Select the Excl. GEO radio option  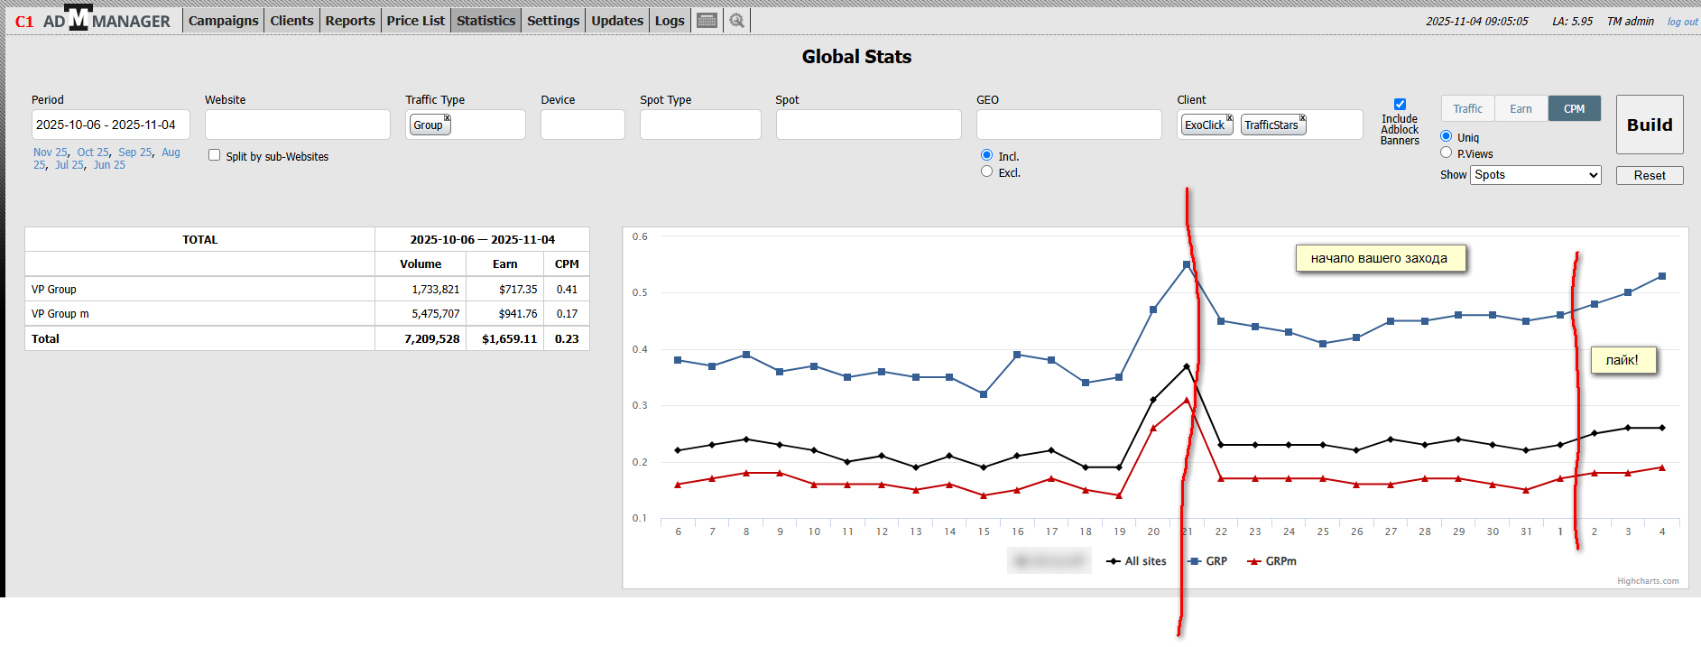tap(986, 171)
